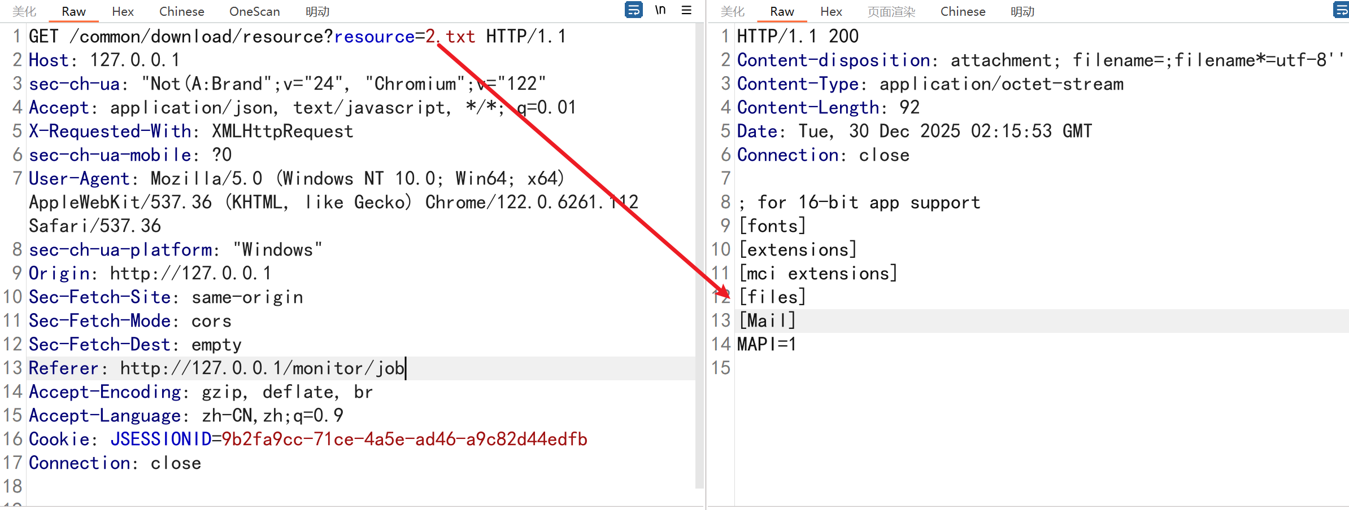Open the request pane hamburger menu

(686, 10)
